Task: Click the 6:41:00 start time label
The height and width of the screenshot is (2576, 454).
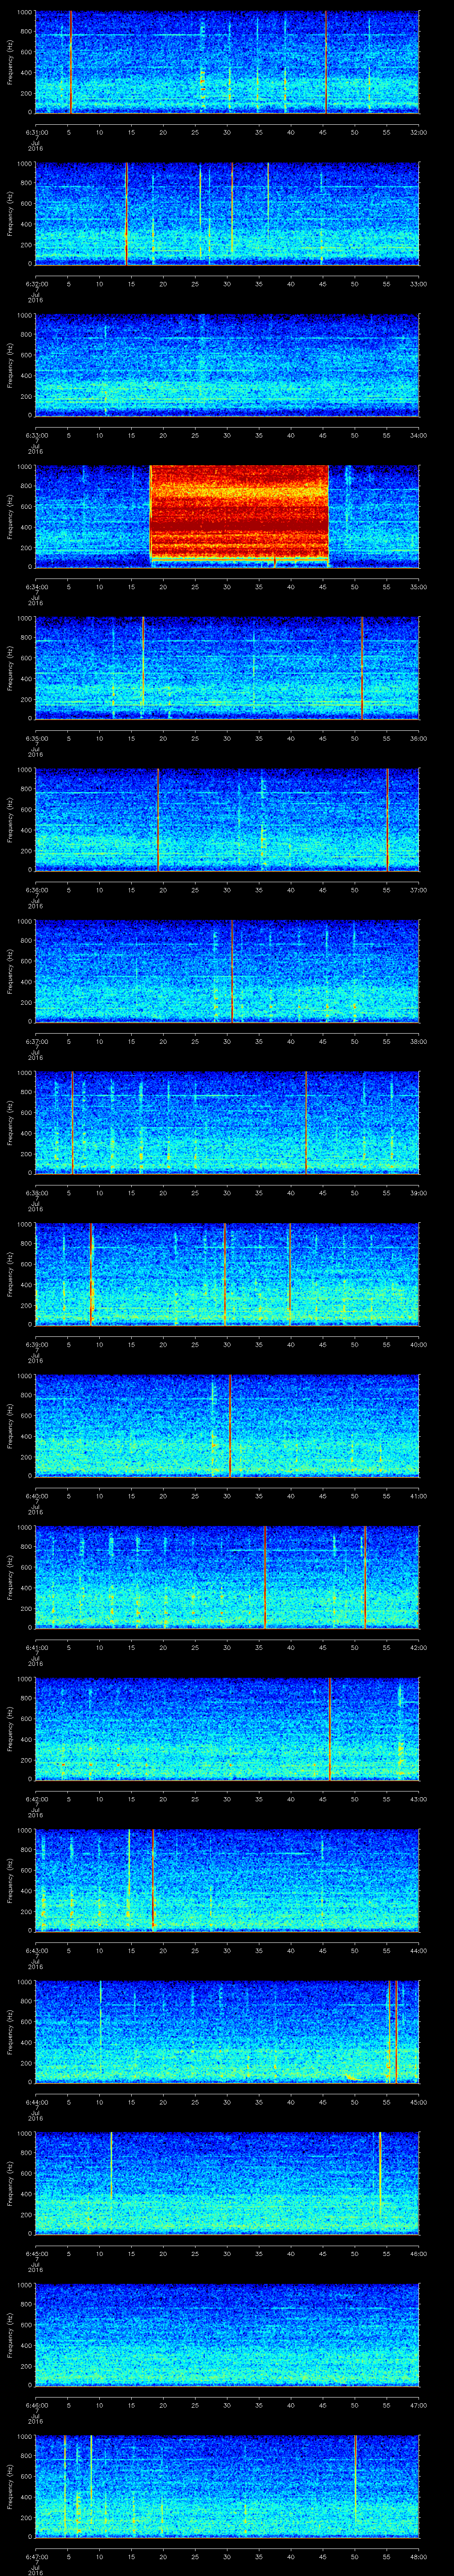Action: click(x=36, y=1647)
